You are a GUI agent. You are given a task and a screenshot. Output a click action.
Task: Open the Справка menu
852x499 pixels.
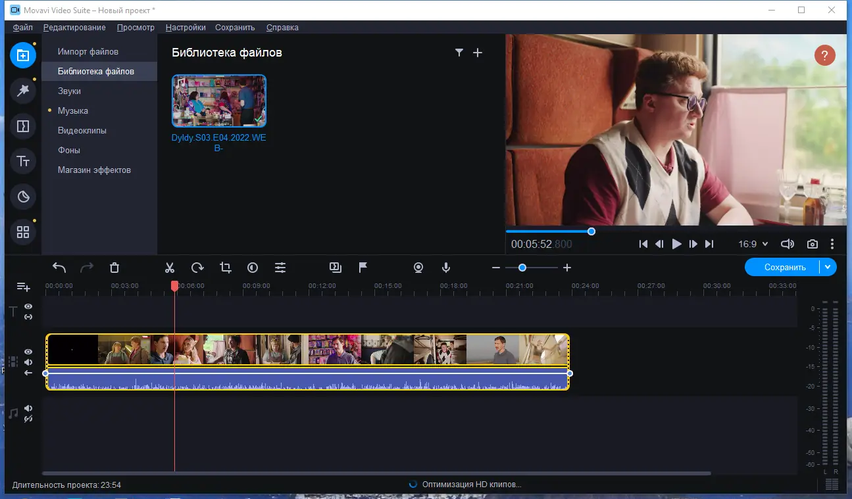point(282,28)
